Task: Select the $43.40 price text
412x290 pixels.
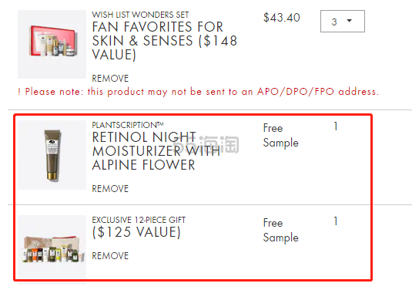Action: click(281, 18)
